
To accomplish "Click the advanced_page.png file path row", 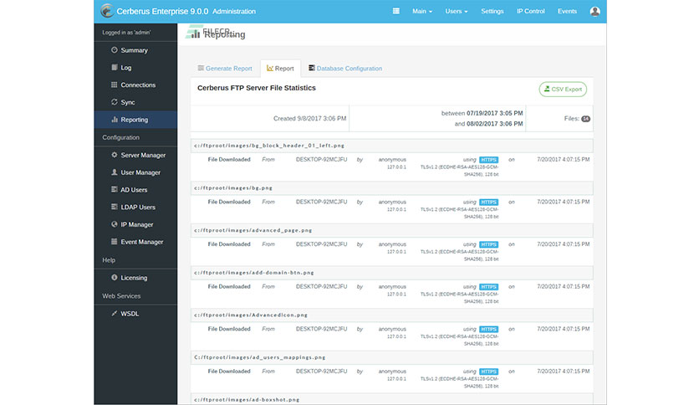I will click(392, 230).
